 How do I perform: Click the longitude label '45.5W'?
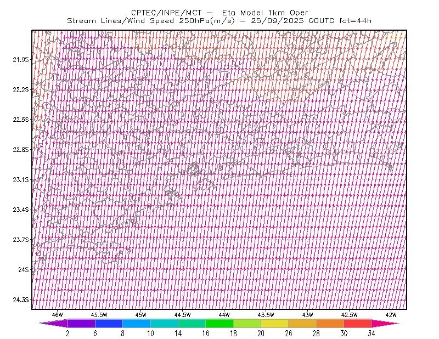pyautogui.click(x=99, y=315)
